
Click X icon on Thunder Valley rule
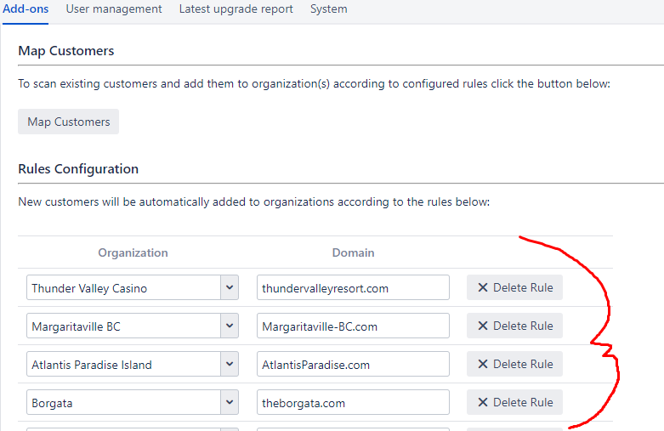point(483,288)
